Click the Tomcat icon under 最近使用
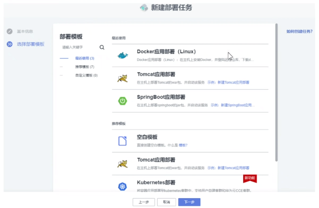The image size is (319, 208). point(123,78)
